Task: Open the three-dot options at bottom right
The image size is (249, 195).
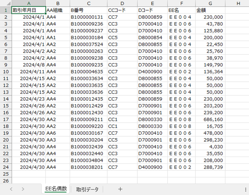Action: [x=245, y=189]
